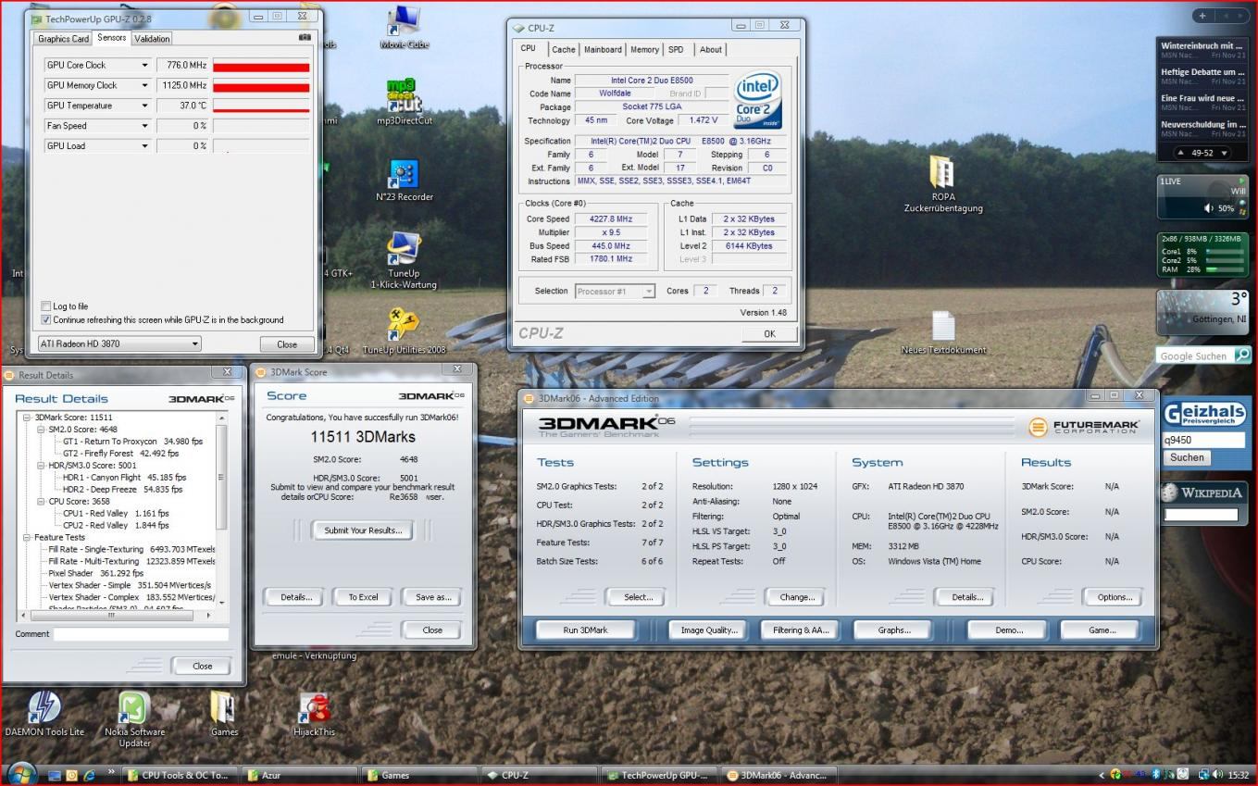Click Submit Your Results button
1258x786 pixels.
click(363, 530)
